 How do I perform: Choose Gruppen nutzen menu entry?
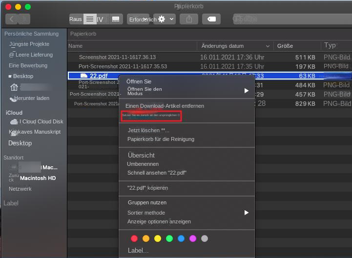click(147, 202)
